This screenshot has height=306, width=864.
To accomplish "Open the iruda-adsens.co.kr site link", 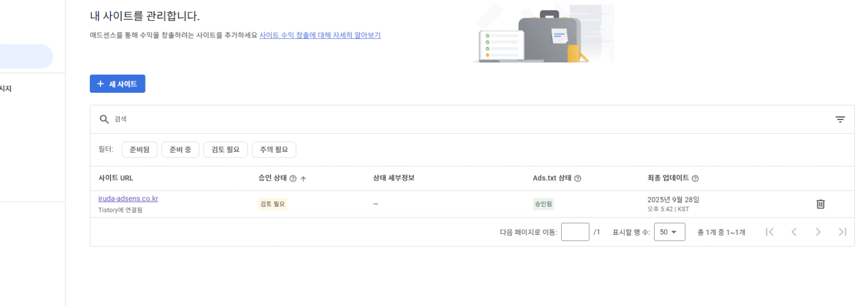I will pos(128,199).
